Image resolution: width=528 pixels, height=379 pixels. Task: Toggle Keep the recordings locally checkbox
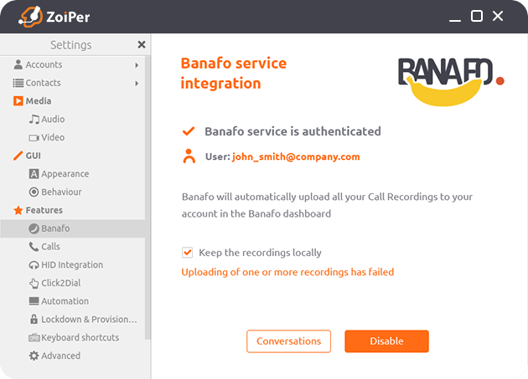click(187, 252)
